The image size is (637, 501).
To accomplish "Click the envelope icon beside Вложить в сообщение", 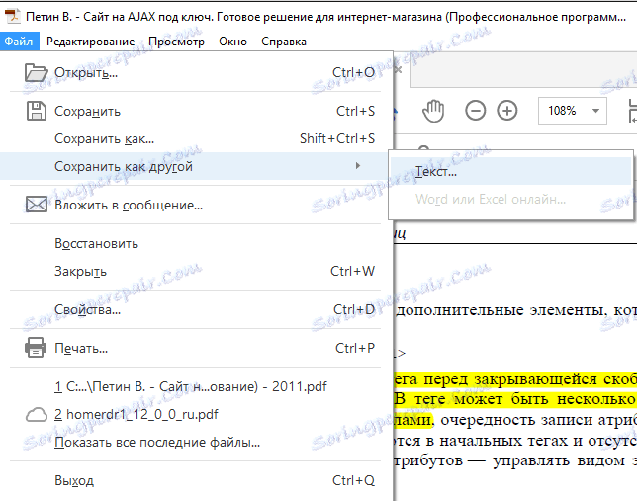I will click(37, 205).
